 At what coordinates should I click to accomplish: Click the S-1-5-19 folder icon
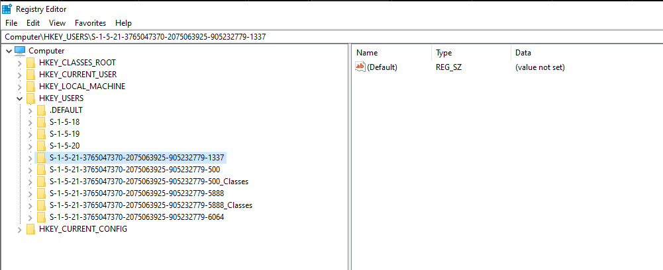point(41,134)
